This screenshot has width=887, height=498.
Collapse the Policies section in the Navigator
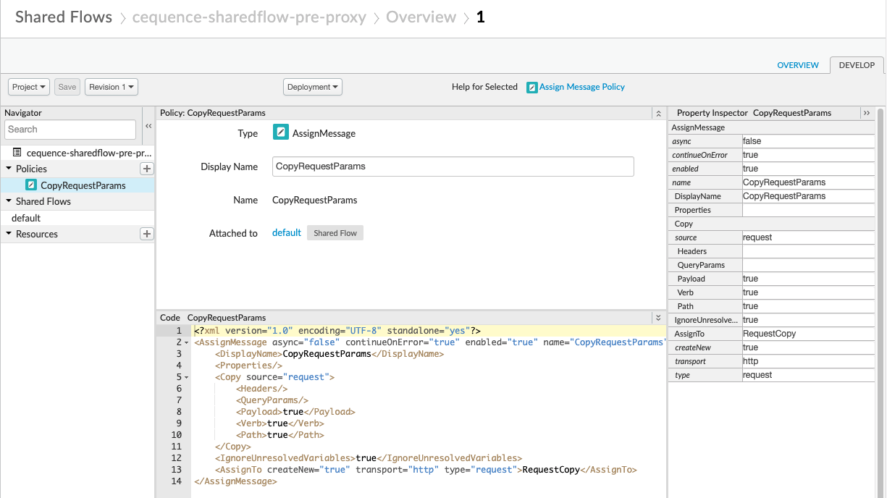(x=7, y=168)
